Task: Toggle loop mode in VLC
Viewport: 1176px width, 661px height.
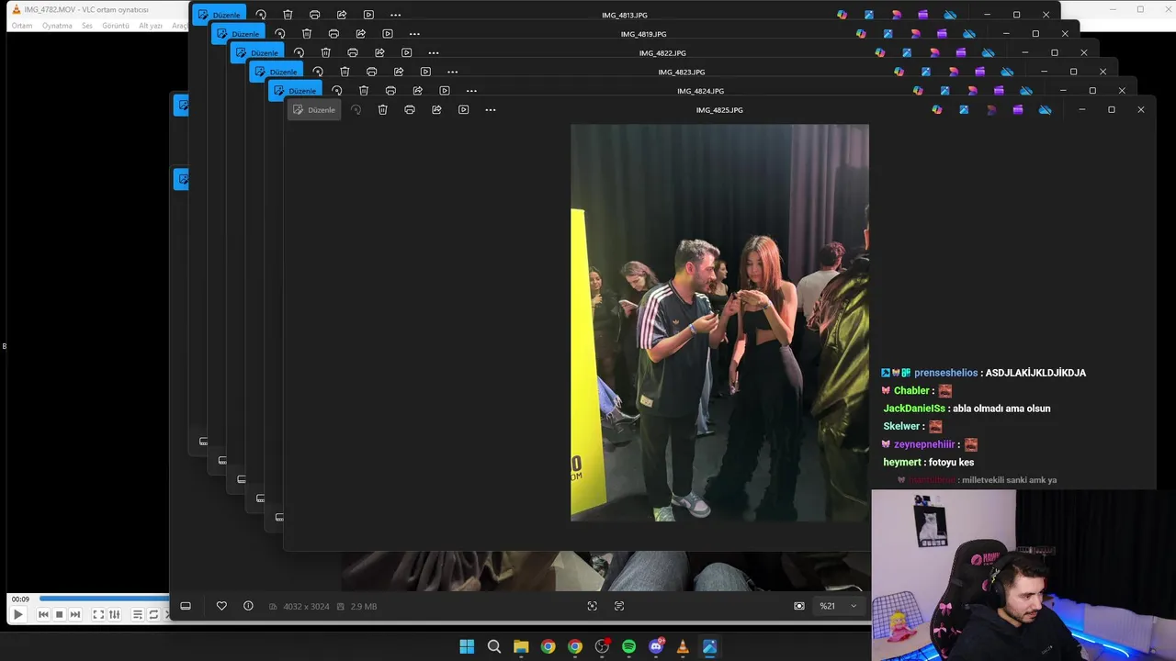Action: (x=153, y=614)
